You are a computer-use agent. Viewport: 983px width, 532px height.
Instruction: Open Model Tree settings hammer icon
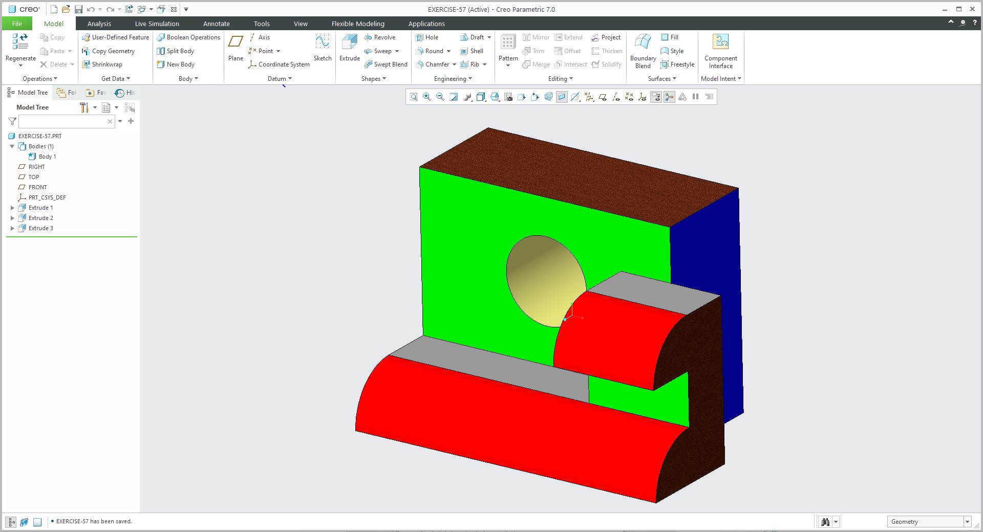tap(84, 107)
